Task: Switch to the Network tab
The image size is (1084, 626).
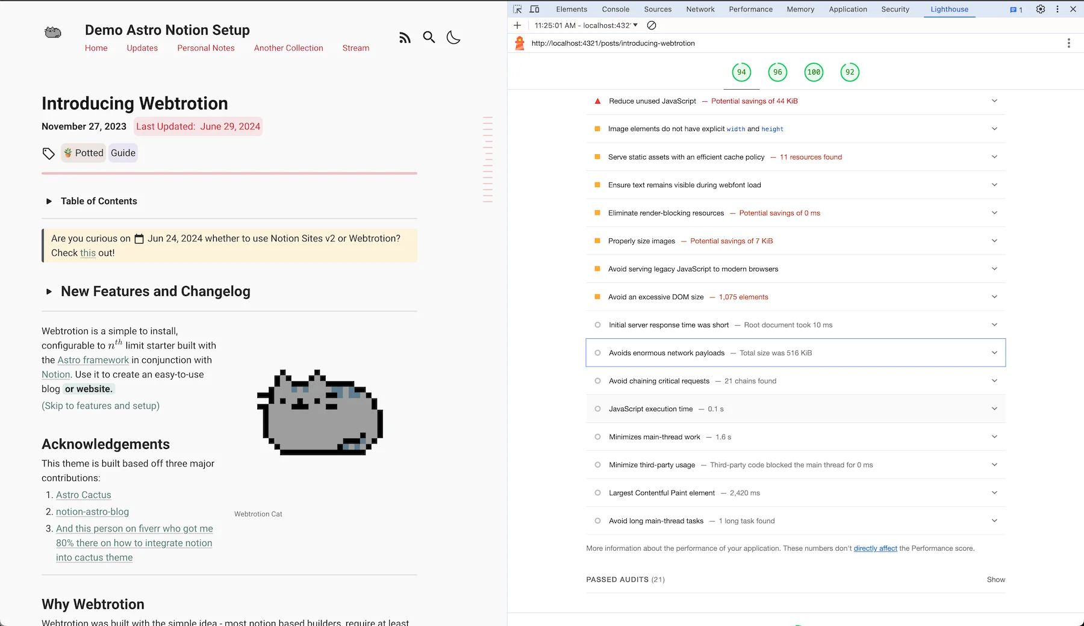Action: pyautogui.click(x=700, y=9)
